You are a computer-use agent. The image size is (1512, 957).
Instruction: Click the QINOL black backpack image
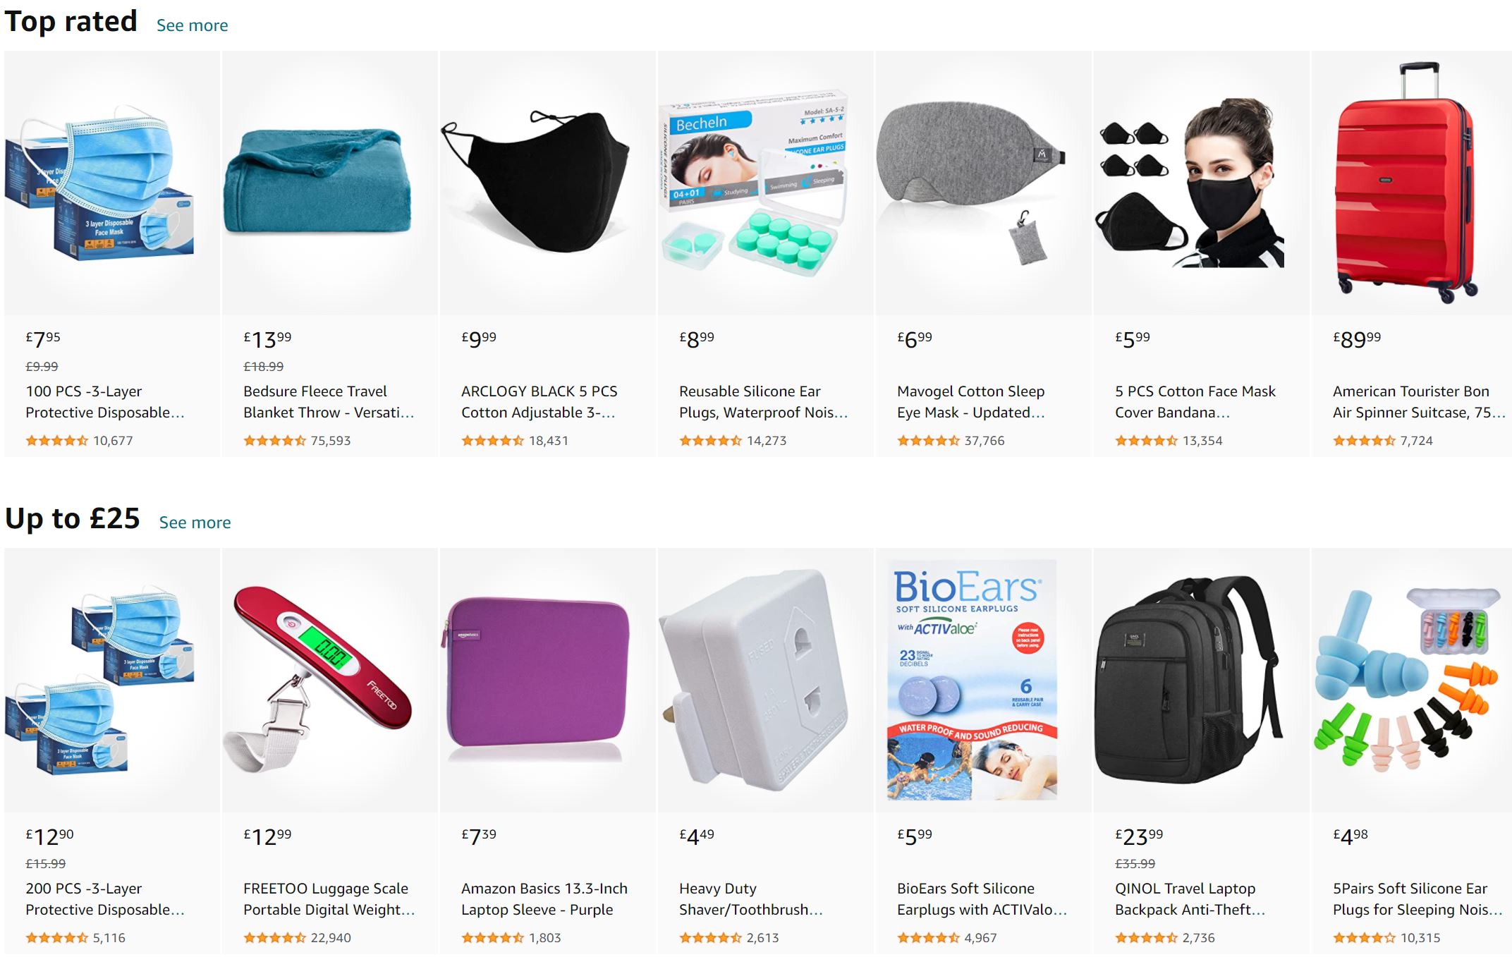[x=1189, y=680]
